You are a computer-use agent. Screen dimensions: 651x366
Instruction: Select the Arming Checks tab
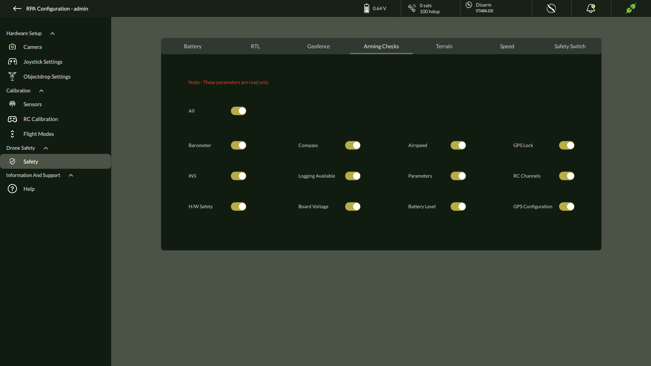381,46
